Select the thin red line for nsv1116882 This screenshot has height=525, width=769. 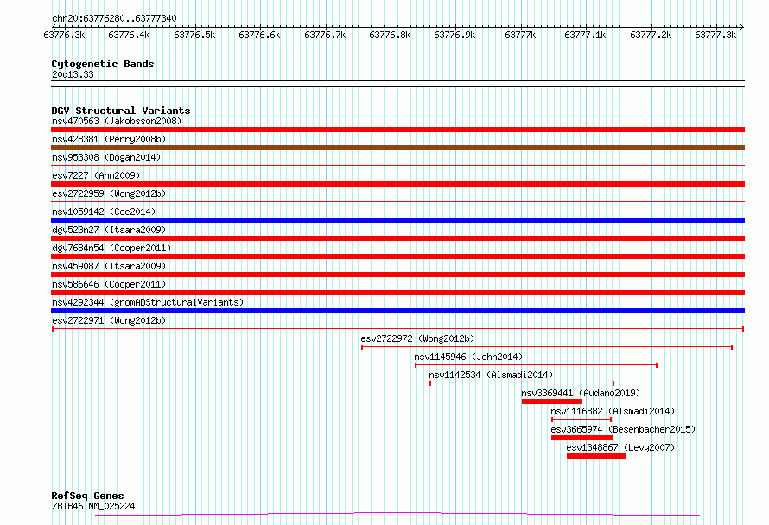click(582, 420)
